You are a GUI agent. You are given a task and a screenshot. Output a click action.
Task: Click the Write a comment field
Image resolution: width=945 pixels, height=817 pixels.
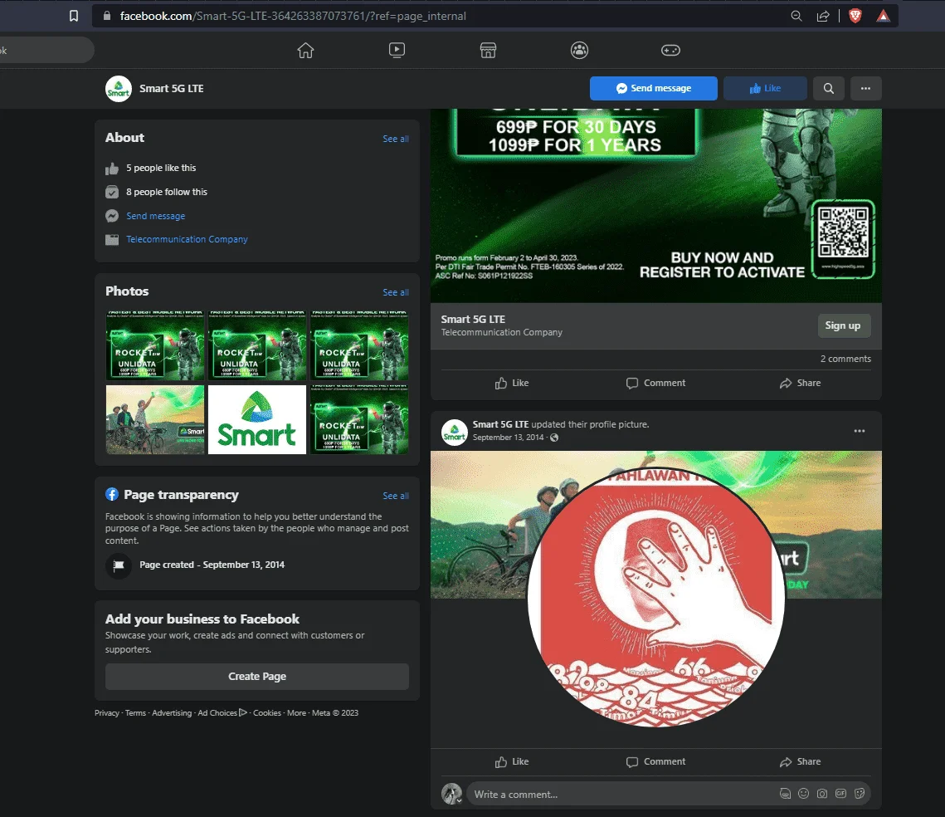coord(621,794)
